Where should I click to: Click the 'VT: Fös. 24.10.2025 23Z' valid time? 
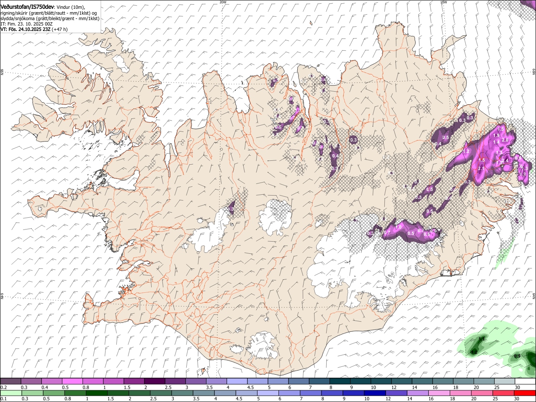pyautogui.click(x=26, y=29)
